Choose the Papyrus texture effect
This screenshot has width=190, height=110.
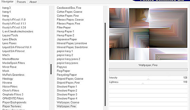[x=62, y=67]
